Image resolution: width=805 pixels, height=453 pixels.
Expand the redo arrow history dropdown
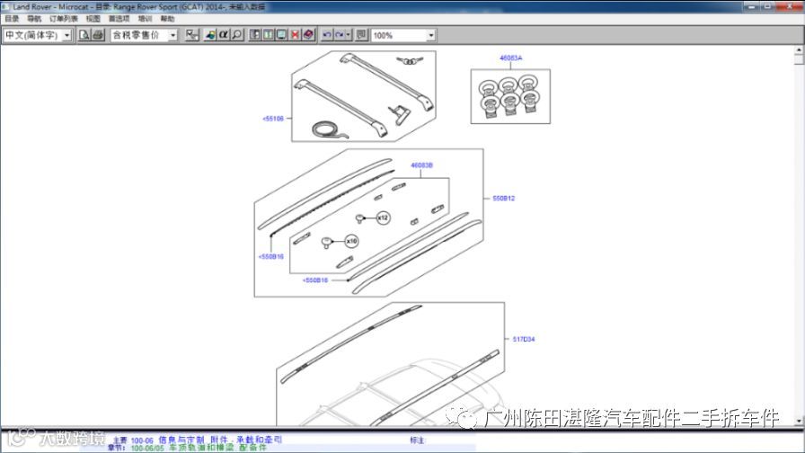(x=349, y=35)
